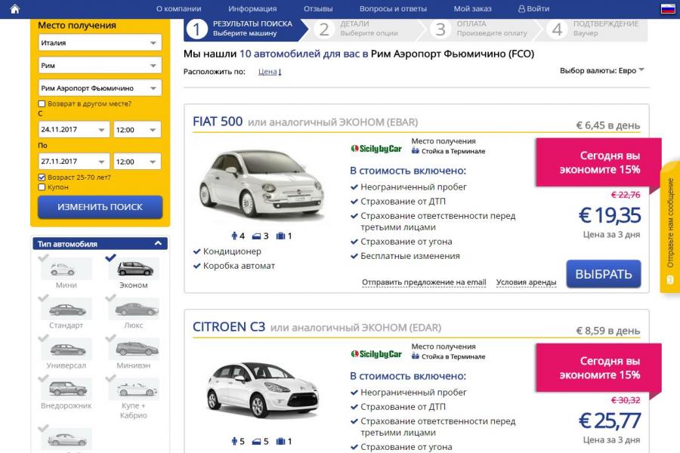Click the Fiat 500 passenger seats icon
The width and height of the screenshot is (680, 453).
(x=235, y=236)
